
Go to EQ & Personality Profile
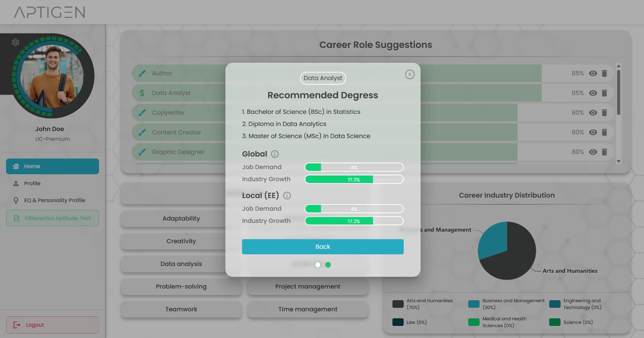[x=54, y=200]
